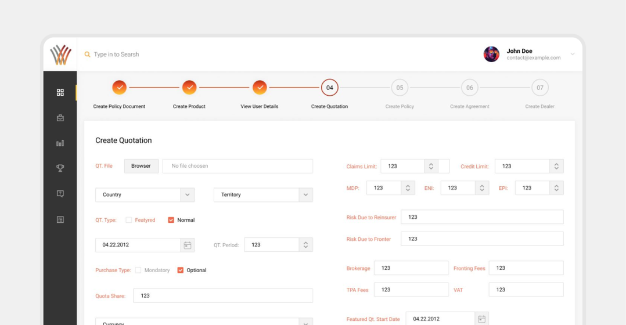Open calendar picker beside 04.22.2012 date field
Image resolution: width=626 pixels, height=325 pixels.
[187, 245]
